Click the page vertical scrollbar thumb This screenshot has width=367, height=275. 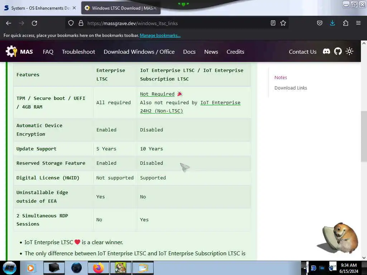point(364,136)
